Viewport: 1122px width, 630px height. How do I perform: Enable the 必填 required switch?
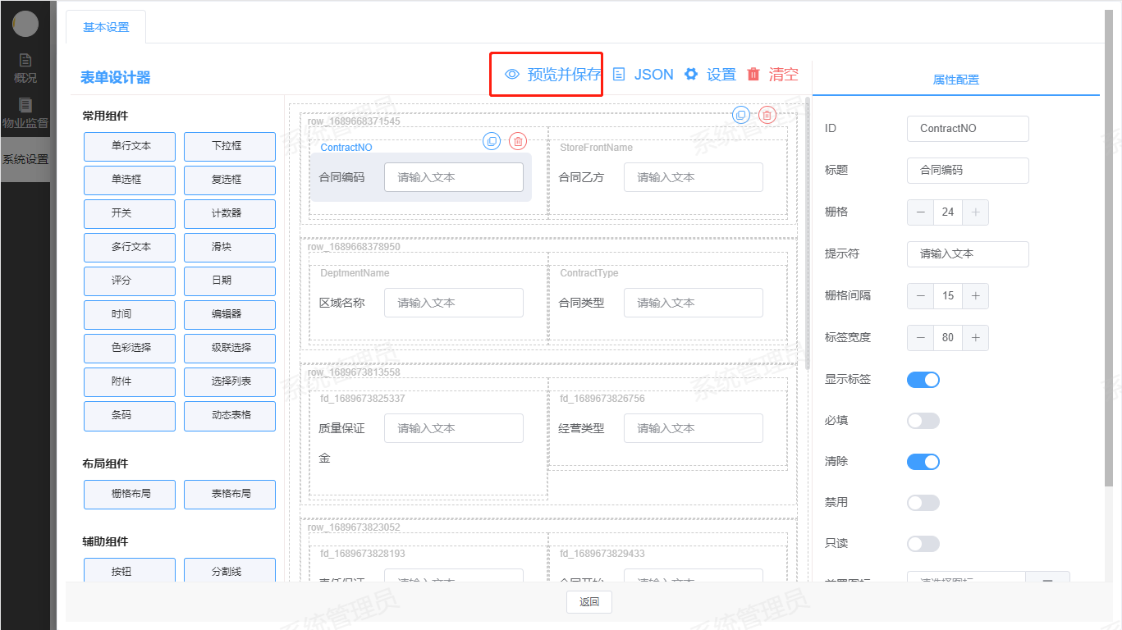click(x=923, y=421)
